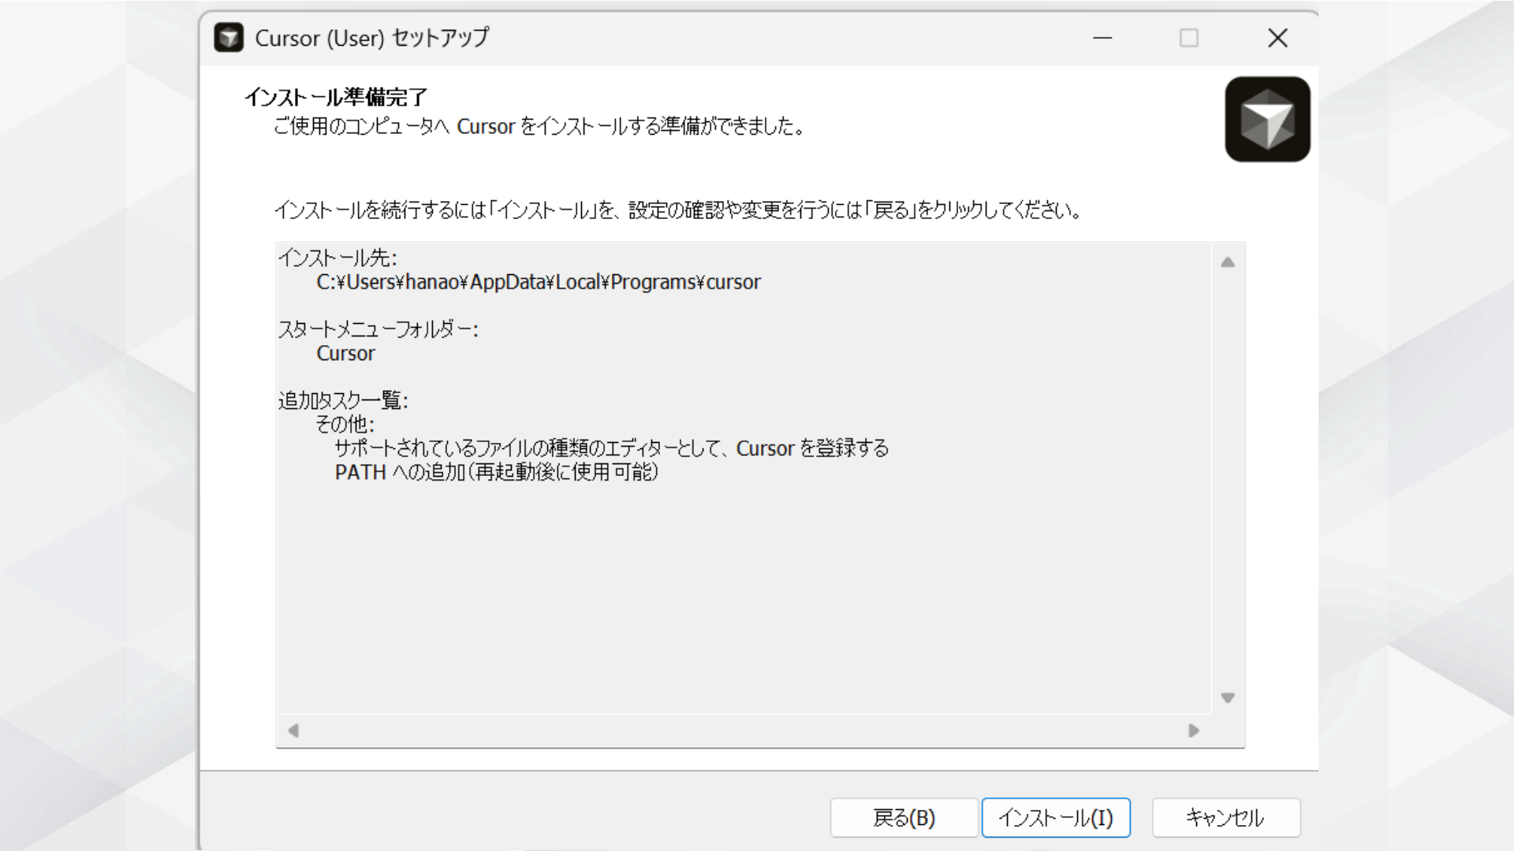Viewport: 1514px width, 851px height.
Task: Click the 'スタートメニューフォルダー:' label
Action: [x=378, y=329]
